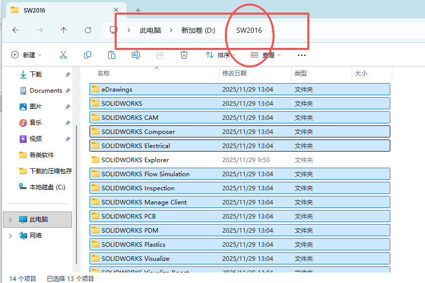Open the 排序 sort dropdown

pos(221,55)
